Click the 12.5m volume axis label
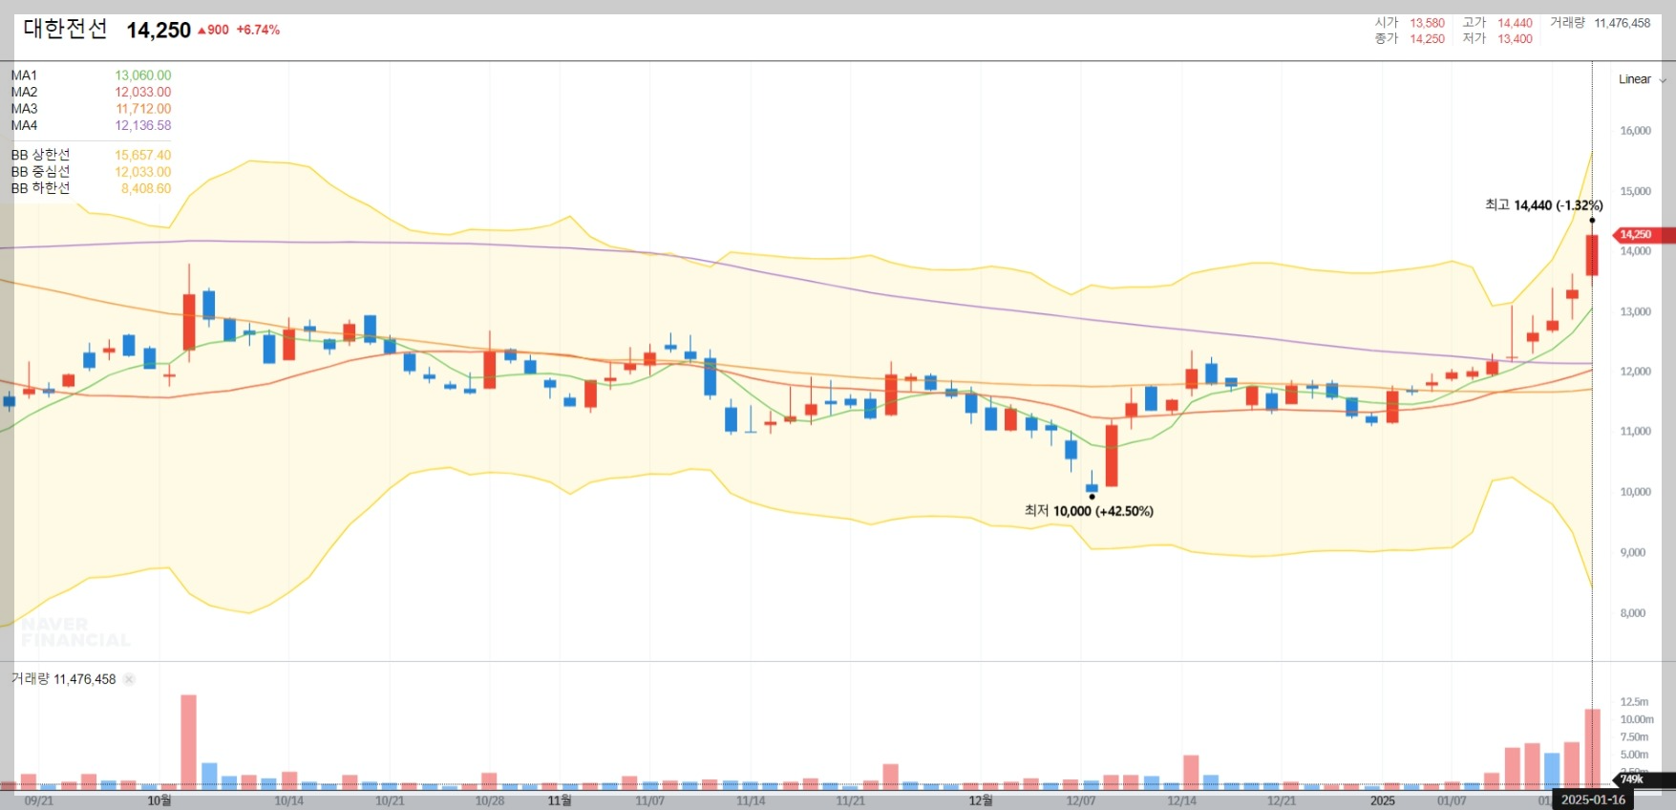 click(1634, 702)
